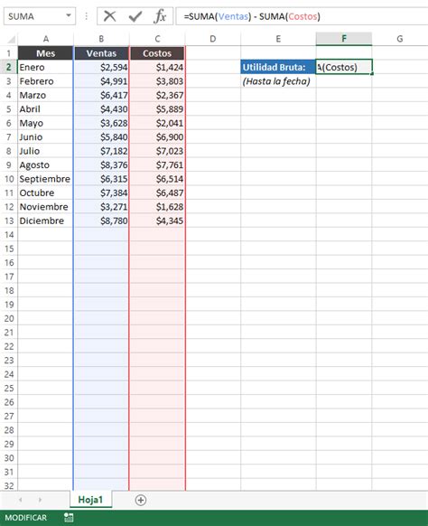Select row 14 header

9,235
